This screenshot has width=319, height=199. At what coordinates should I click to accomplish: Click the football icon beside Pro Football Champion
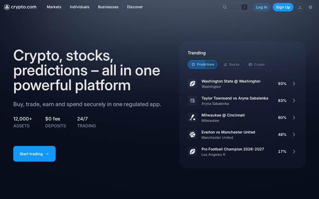click(x=192, y=152)
